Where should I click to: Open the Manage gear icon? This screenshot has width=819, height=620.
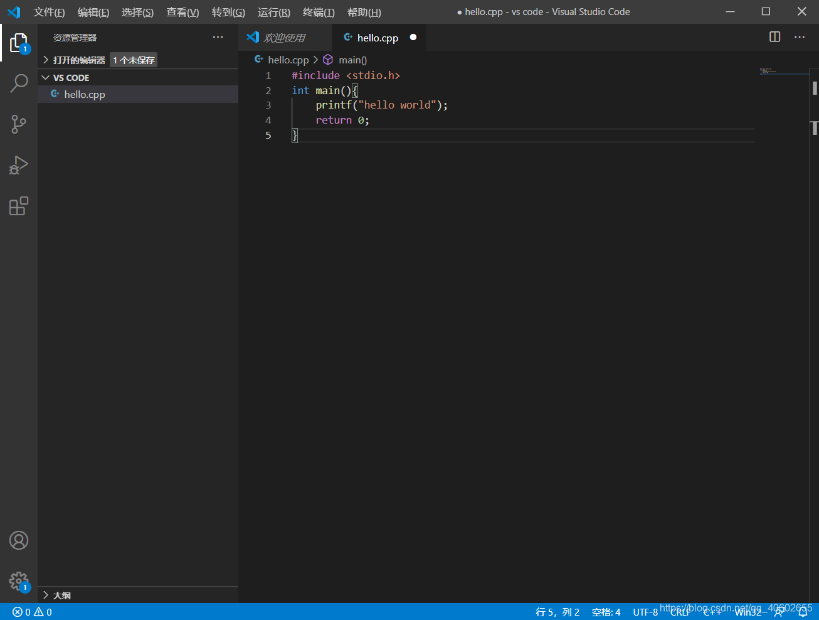pos(19,582)
